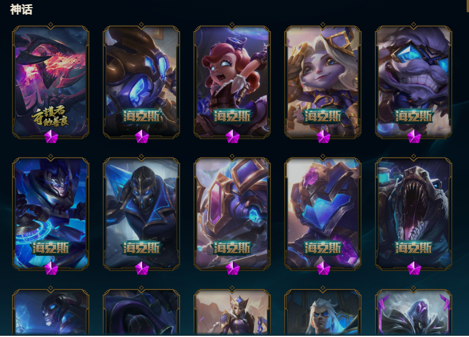Open the red-haired girl 海克斯 skin card
Image resolution: width=469 pixels, height=337 pixels.
pos(232,81)
